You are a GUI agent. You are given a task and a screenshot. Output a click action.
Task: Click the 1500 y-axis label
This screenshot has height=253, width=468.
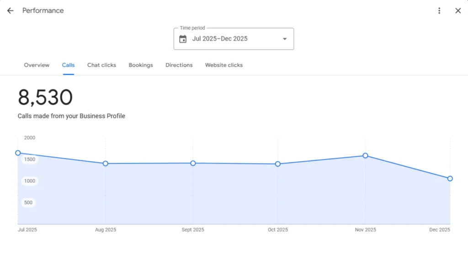click(29, 159)
